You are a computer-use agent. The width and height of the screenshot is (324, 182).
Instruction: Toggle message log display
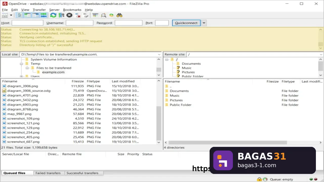(20, 15)
